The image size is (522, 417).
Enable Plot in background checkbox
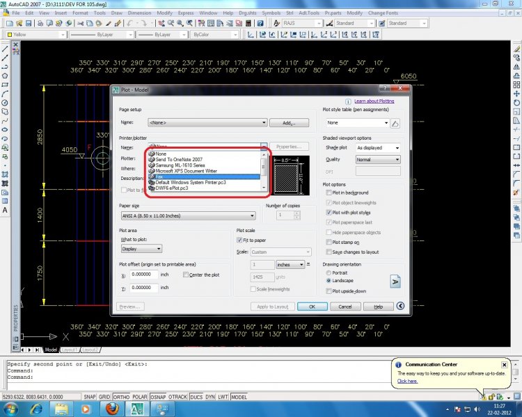[329, 193]
